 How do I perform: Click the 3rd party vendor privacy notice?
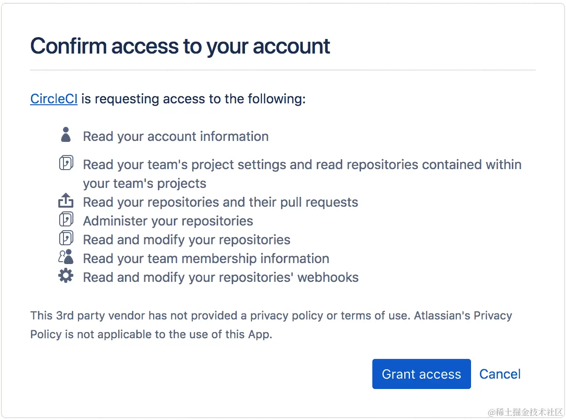coord(271,325)
